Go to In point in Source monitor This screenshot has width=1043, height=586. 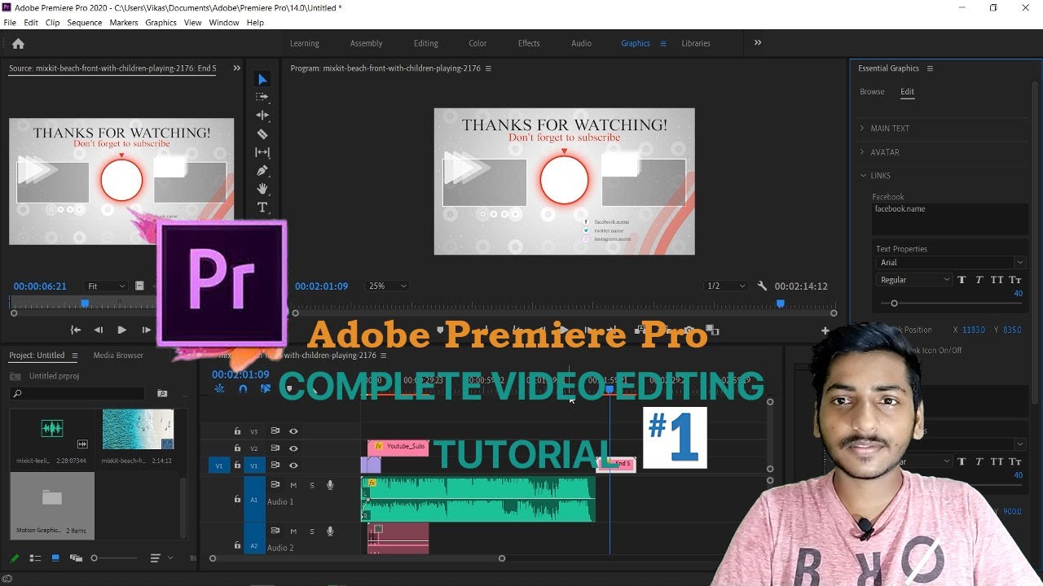(x=75, y=330)
